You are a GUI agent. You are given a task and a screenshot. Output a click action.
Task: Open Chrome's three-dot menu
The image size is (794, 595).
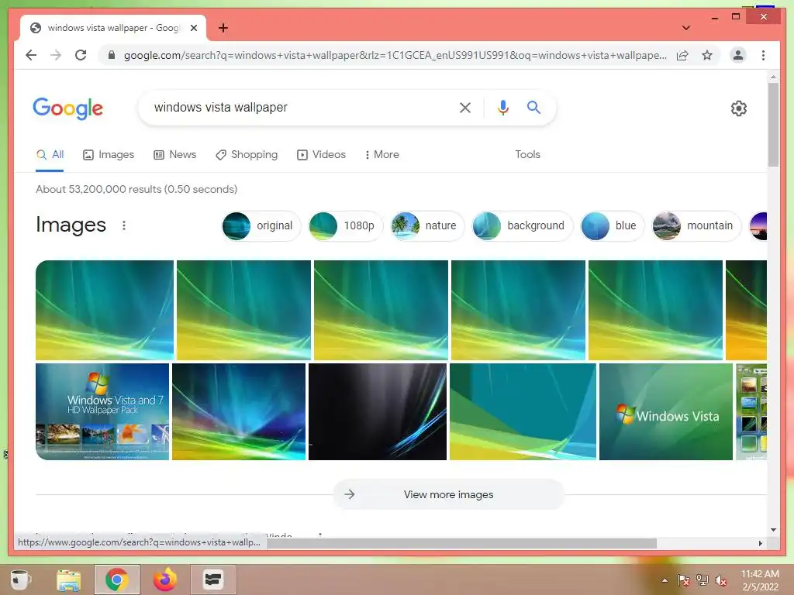click(763, 55)
